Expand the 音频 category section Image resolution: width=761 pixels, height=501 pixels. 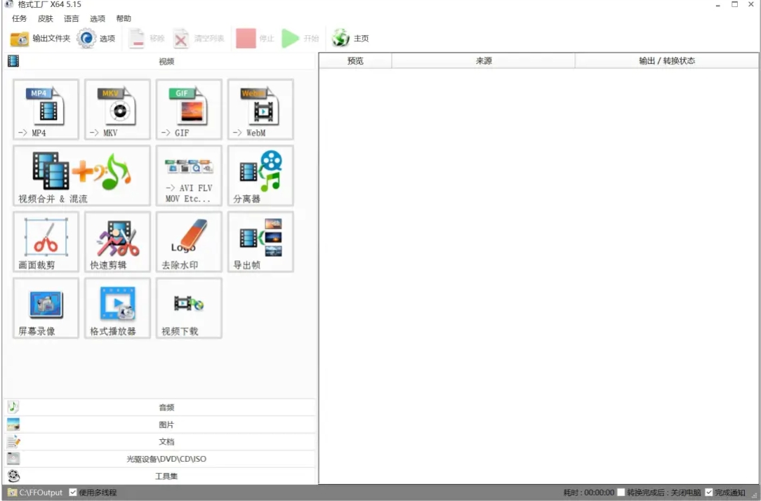click(x=165, y=407)
